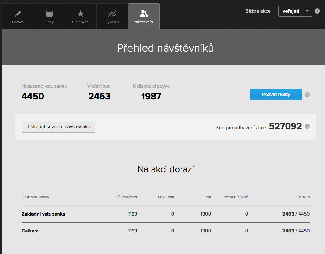
Task: Switch to the Editace tab
Action: pos(18,16)
